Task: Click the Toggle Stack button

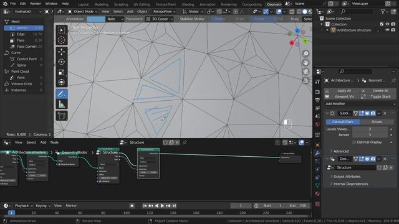Action: [378, 97]
